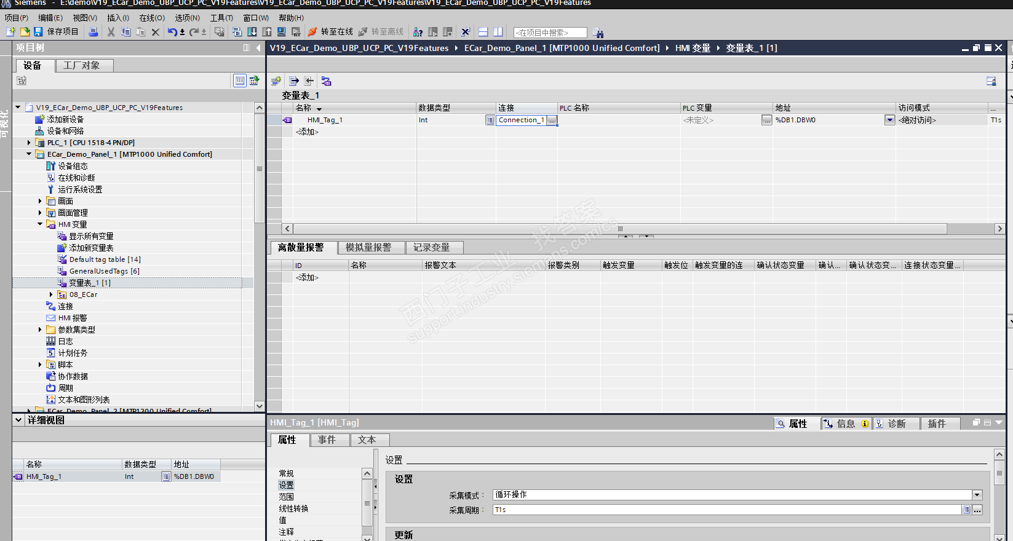
Task: Select GeneralUsedTags [6] tree item
Action: click(x=105, y=271)
